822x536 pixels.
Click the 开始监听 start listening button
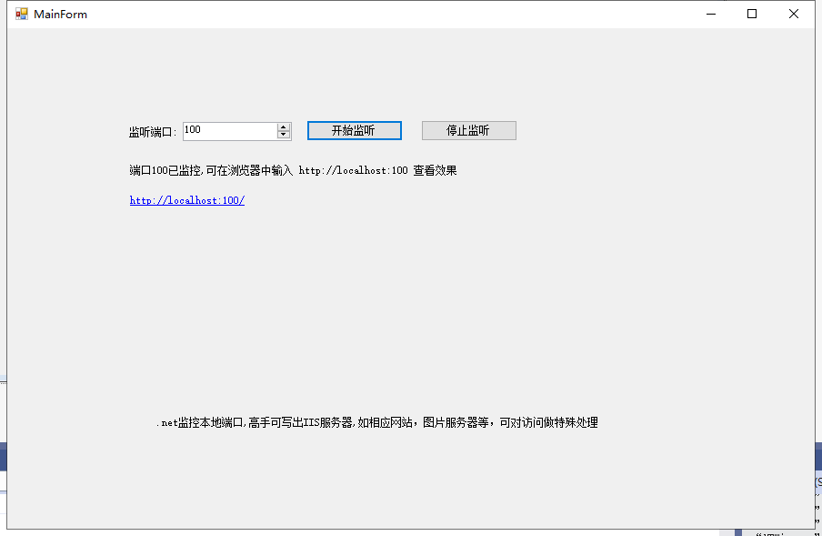click(355, 131)
